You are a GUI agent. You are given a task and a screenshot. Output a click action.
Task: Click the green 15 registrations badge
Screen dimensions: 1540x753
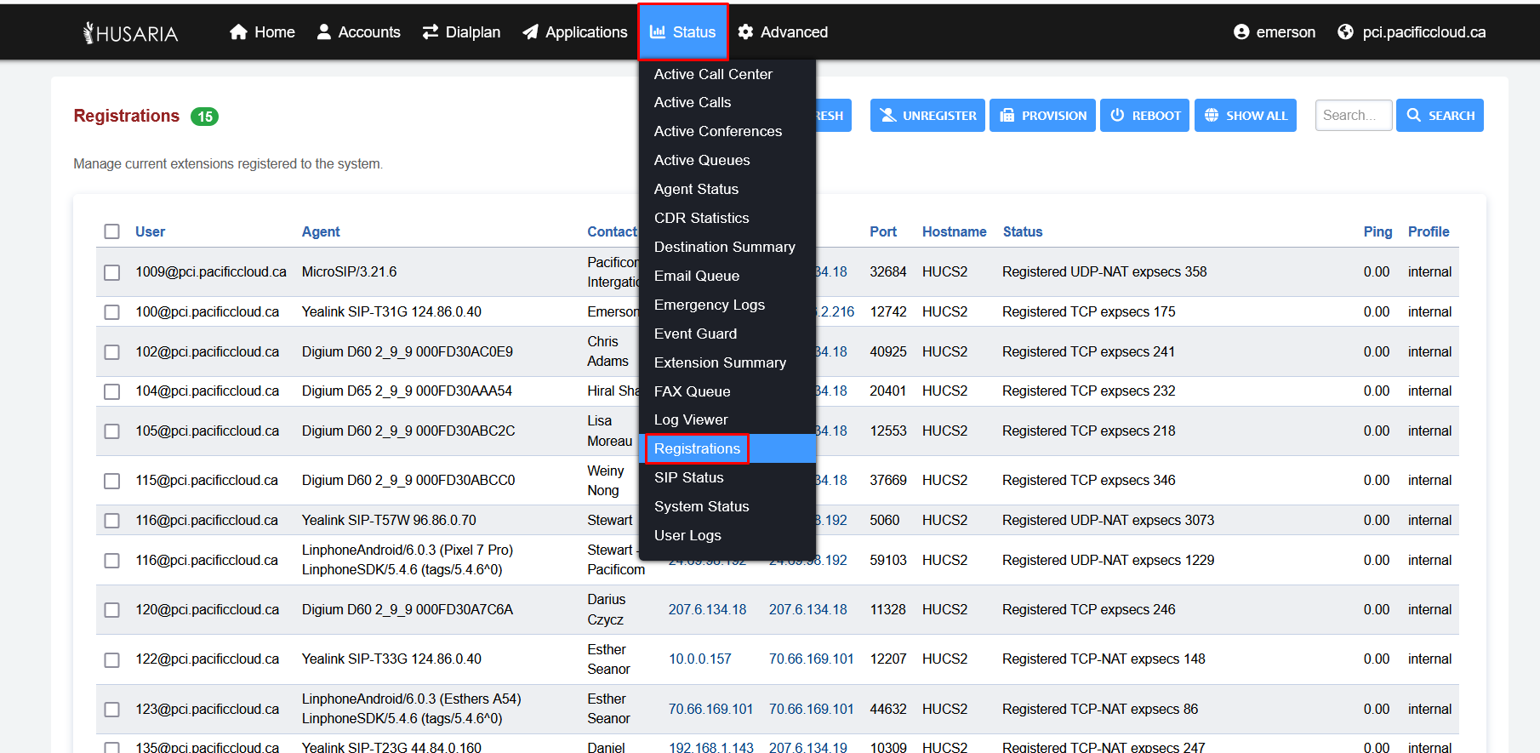204,117
